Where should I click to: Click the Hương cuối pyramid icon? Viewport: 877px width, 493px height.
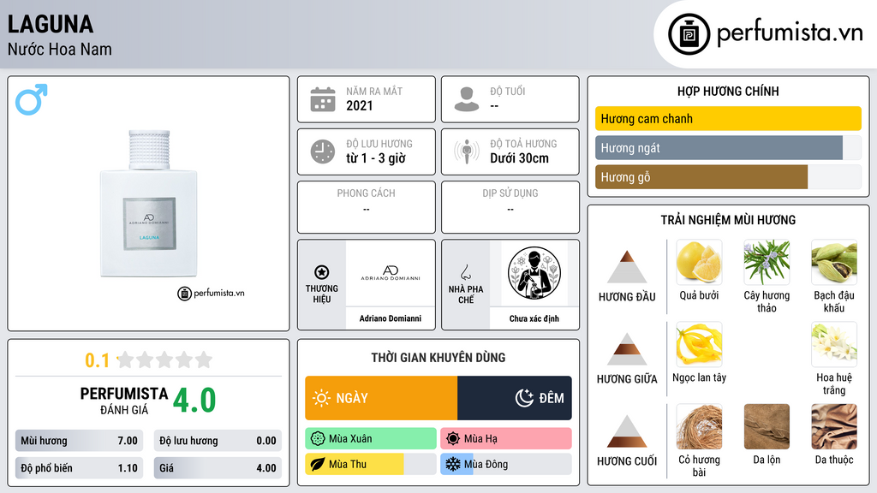627,431
